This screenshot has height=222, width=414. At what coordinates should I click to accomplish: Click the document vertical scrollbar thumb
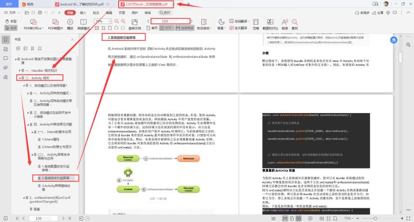coord(400,57)
